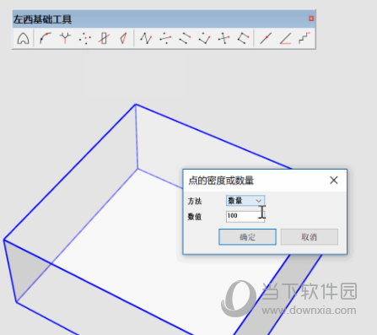Select the triangular face tool icon
The height and width of the screenshot is (335, 377).
123,38
